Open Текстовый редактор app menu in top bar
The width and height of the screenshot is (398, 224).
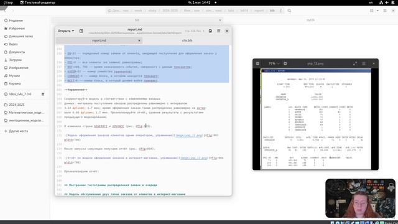click(37, 2)
